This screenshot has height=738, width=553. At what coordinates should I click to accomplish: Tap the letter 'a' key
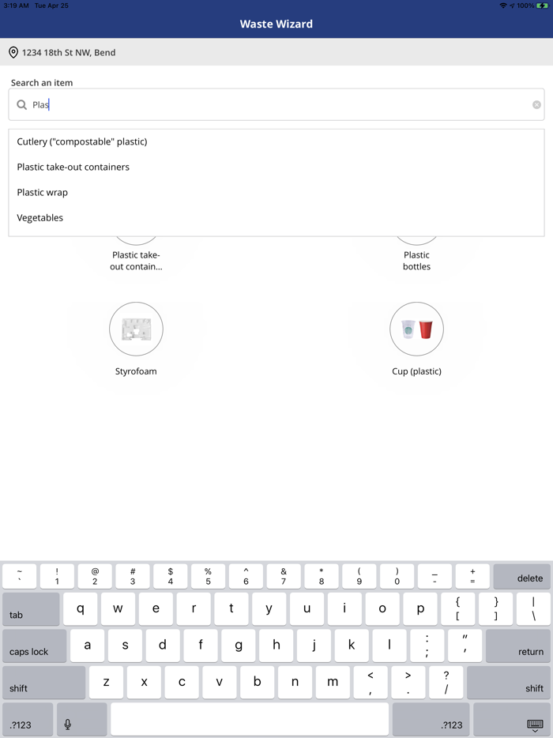point(87,646)
